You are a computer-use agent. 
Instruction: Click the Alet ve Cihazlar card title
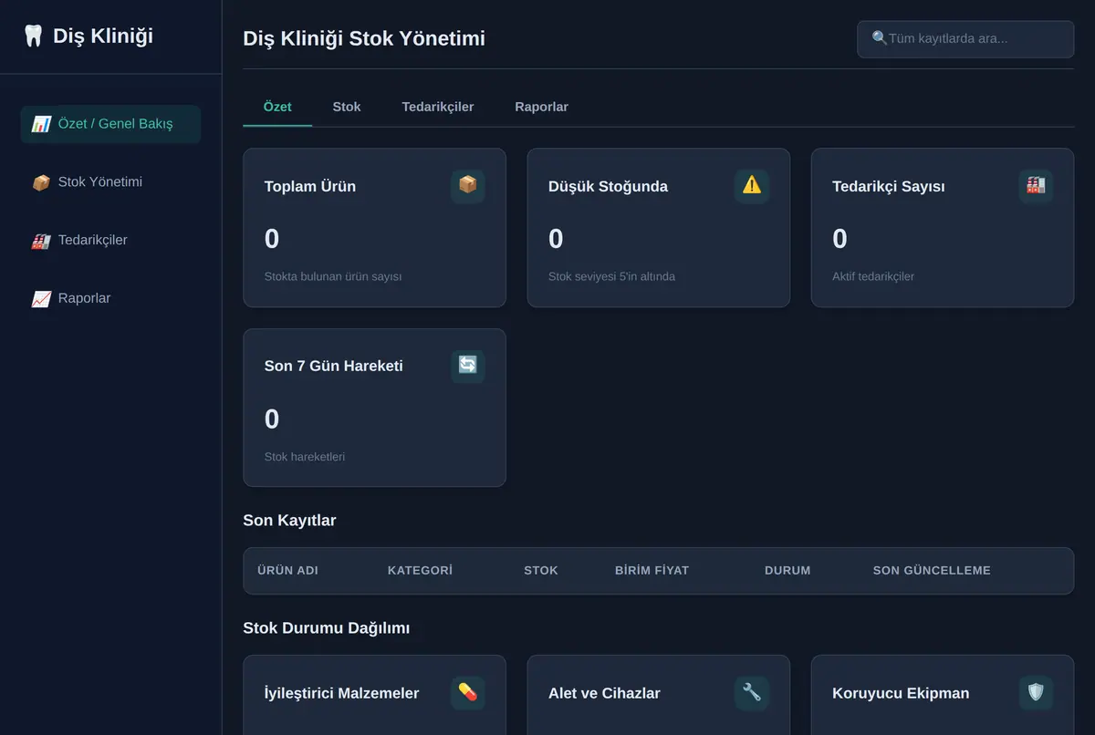(x=605, y=693)
